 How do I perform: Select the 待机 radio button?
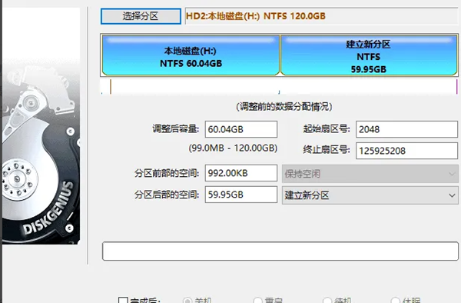coord(327,301)
